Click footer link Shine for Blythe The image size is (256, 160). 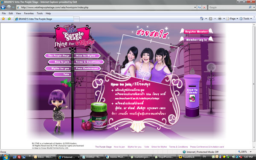159,147
